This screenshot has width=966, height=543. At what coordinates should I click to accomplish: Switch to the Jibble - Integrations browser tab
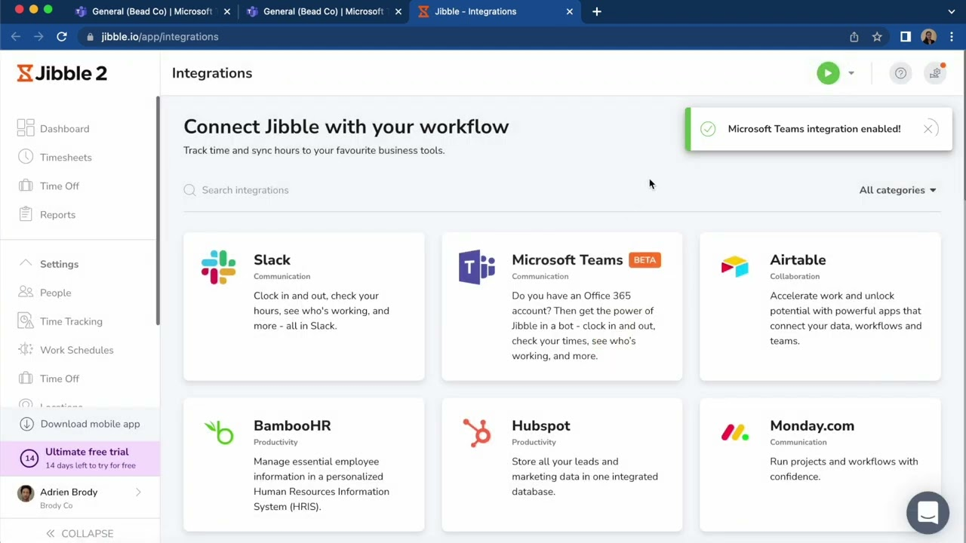475,11
